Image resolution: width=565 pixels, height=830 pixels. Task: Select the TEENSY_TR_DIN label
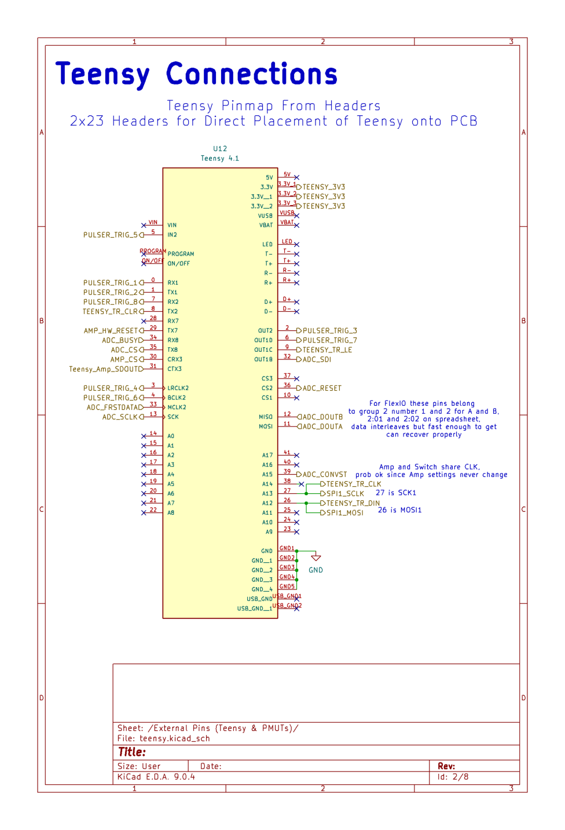coord(351,503)
